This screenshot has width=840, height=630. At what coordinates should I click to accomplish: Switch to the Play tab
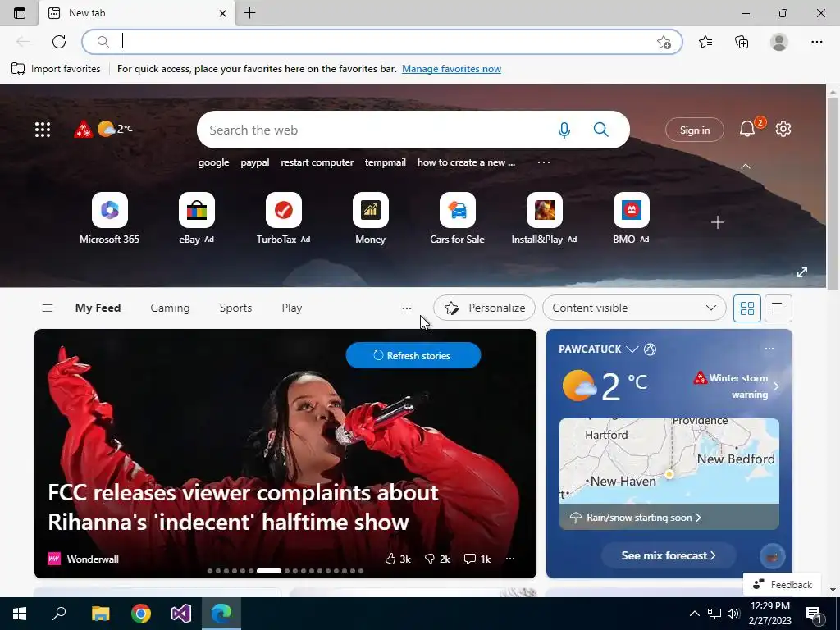tap(292, 308)
